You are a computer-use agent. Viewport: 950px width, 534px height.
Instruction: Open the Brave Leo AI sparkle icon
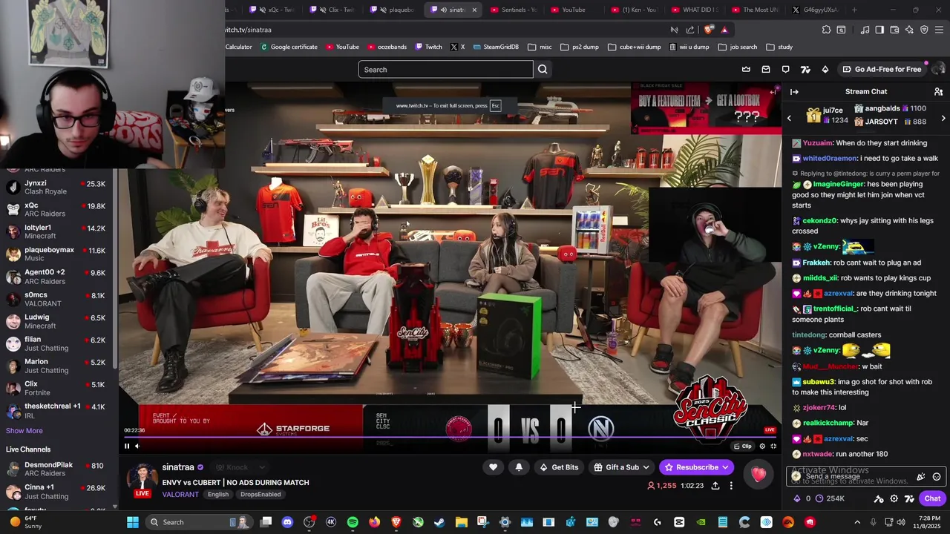coord(909,30)
